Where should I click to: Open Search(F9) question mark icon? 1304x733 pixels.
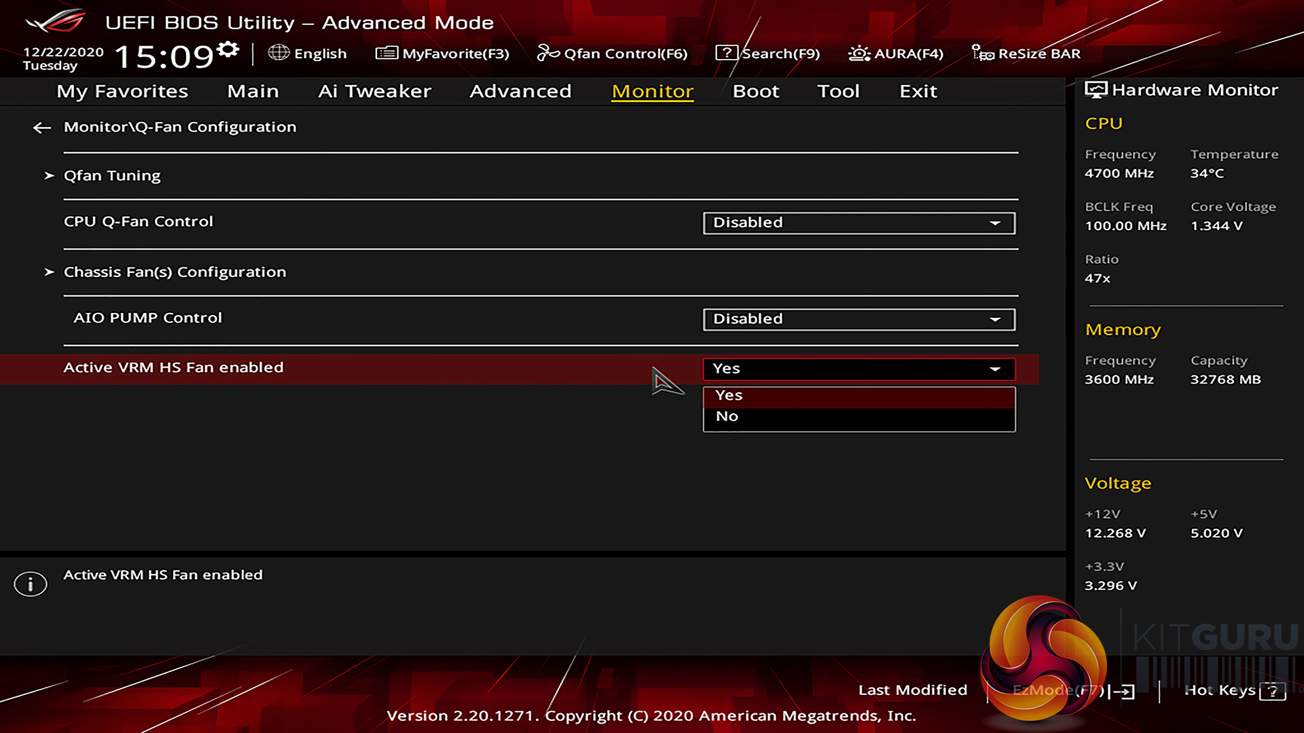(726, 53)
